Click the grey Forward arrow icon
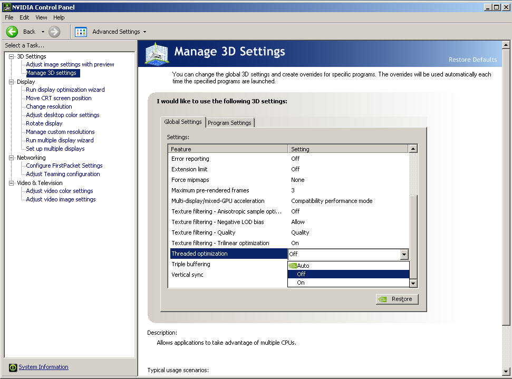The image size is (512, 379). (x=54, y=32)
